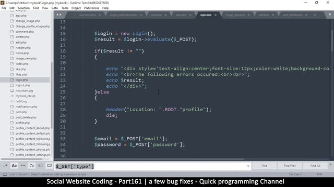Open the View menu

(45, 8)
